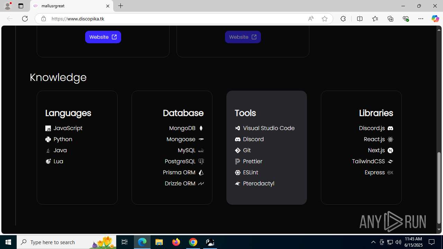Open the Windows Start menu
This screenshot has width=443, height=249.
pos(8,242)
